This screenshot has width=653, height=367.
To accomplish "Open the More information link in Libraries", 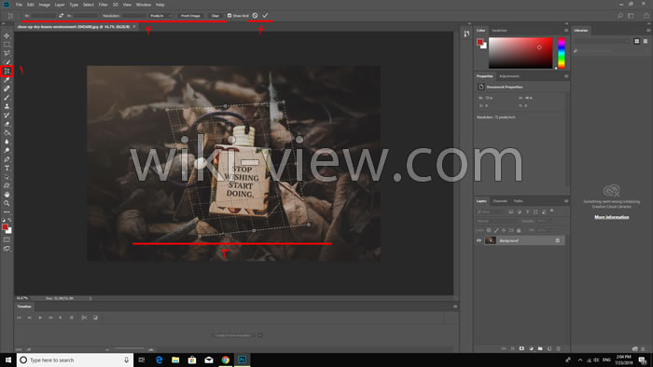I will click(611, 217).
